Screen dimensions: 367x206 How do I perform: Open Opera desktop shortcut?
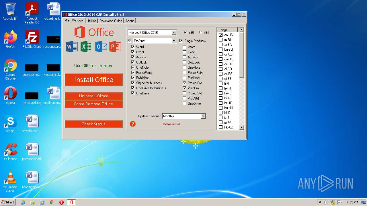pyautogui.click(x=10, y=96)
